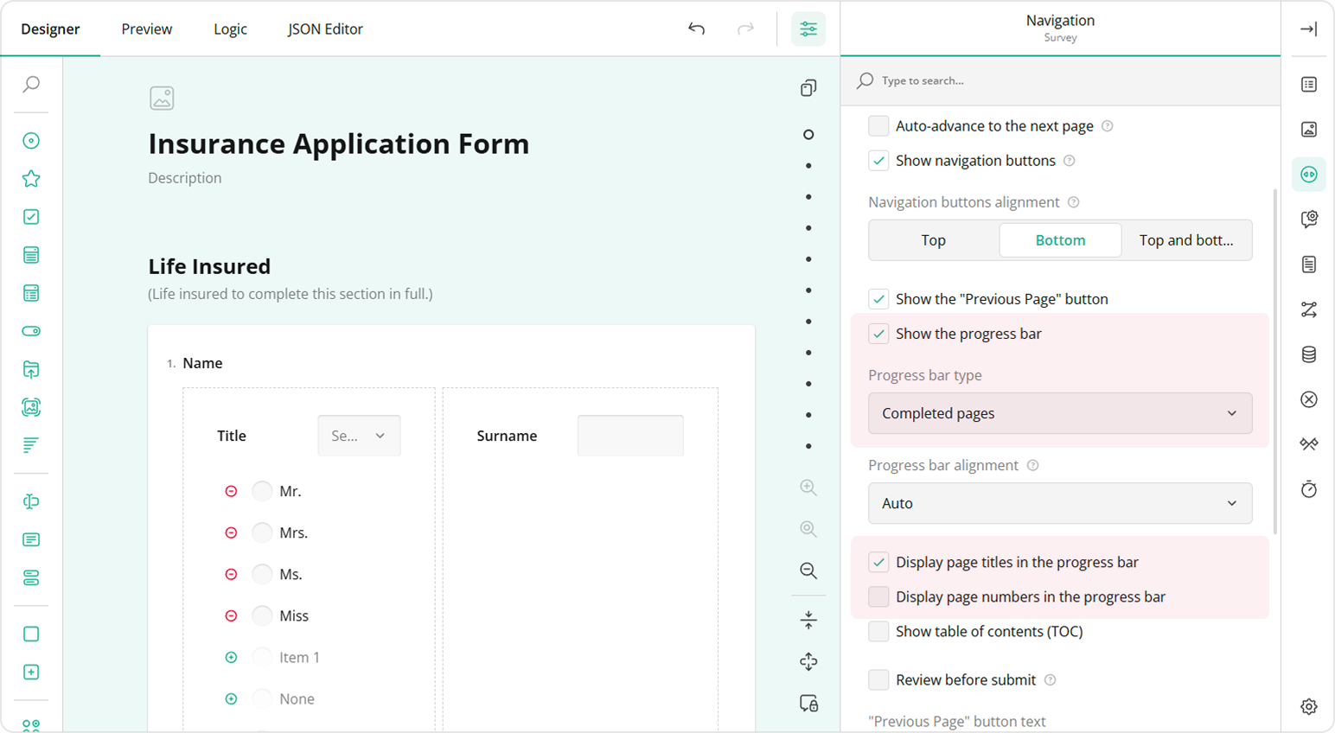Open the Title select dropdown
The width and height of the screenshot is (1335, 733).
pos(359,436)
